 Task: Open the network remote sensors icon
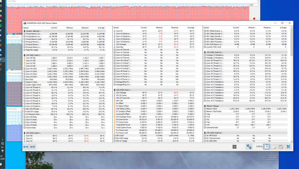pos(249,147)
